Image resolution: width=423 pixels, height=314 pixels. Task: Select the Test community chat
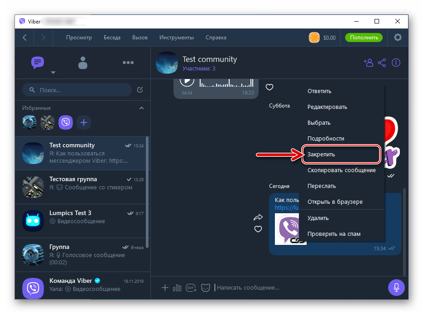pyautogui.click(x=81, y=153)
